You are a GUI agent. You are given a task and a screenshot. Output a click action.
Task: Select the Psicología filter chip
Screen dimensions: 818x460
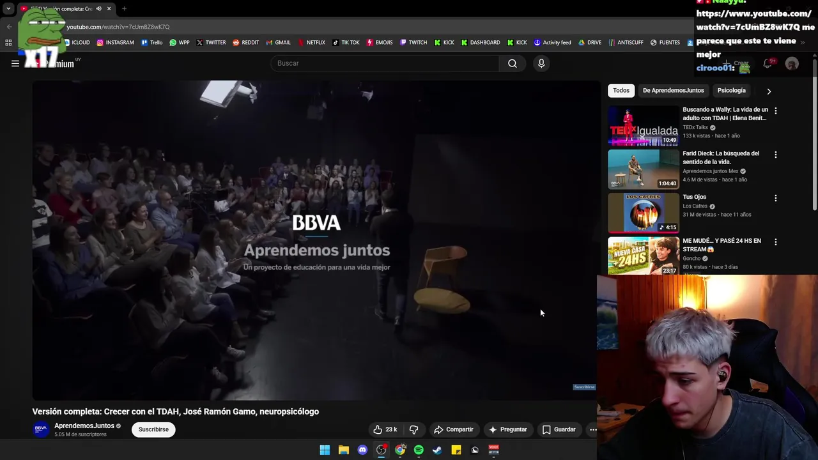(731, 90)
